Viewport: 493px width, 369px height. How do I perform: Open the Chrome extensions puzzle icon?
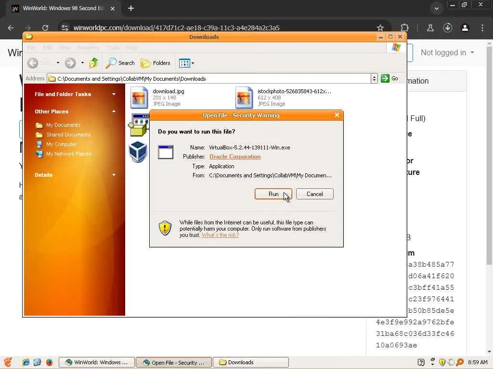(404, 27)
